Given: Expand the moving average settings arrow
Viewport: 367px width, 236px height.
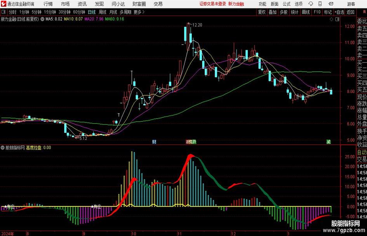Looking at the screenshot, I should pyautogui.click(x=42, y=19).
